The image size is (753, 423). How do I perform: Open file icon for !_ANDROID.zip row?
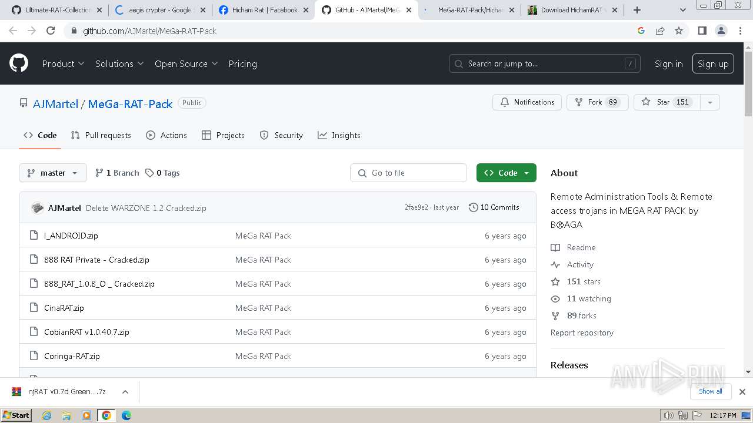[34, 236]
